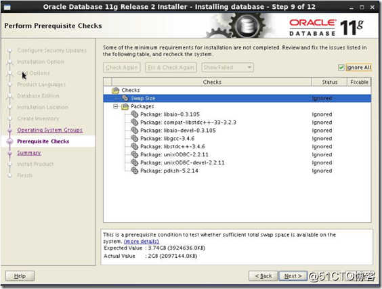Click the libstdc++-3.4.6 gear icon

point(135,146)
